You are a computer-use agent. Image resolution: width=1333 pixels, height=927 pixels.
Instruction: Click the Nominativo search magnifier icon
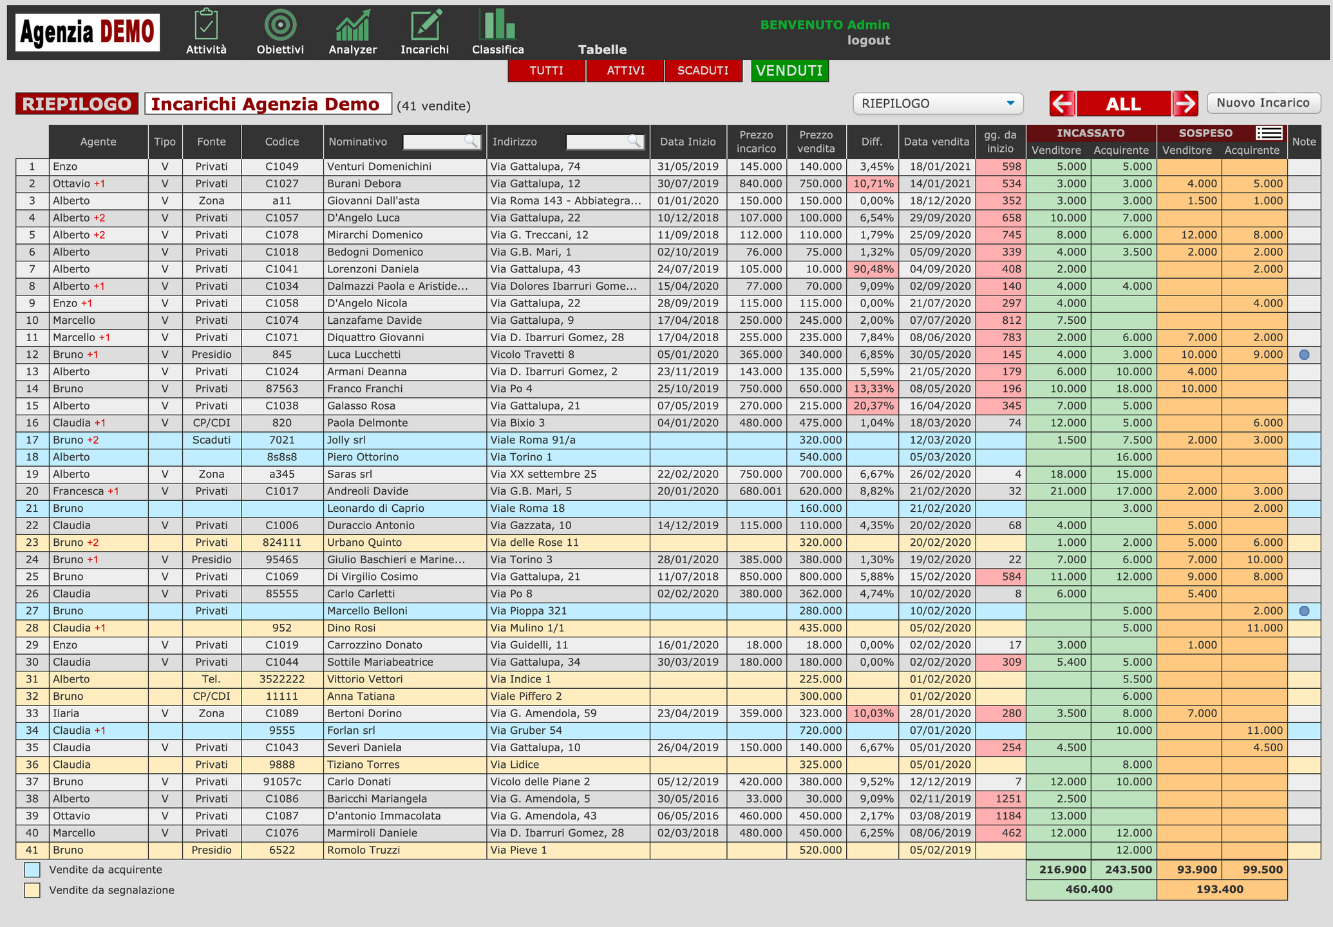(471, 142)
